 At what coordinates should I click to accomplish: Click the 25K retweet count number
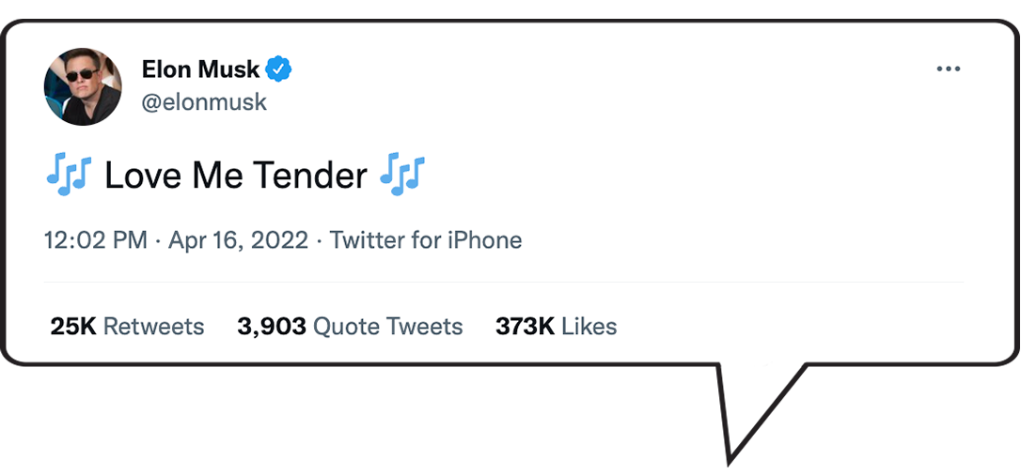click(x=73, y=327)
